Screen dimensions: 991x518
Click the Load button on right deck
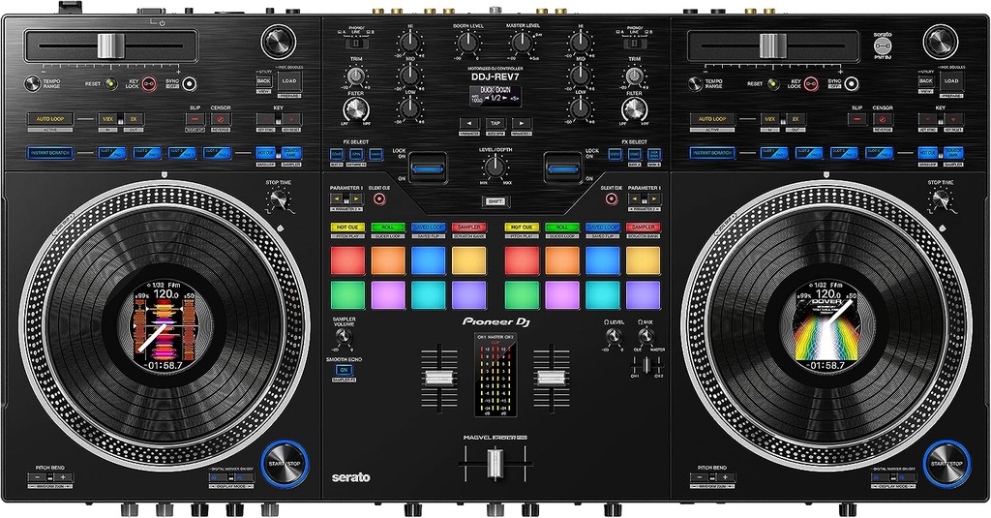[952, 81]
